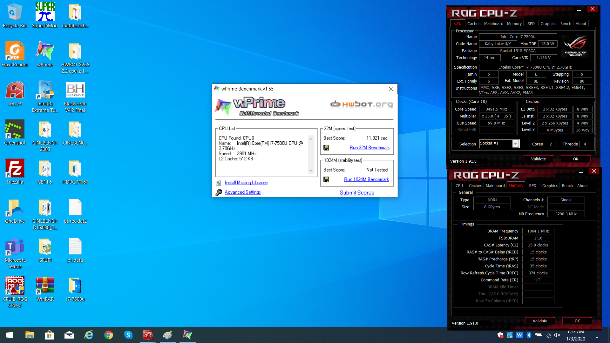Screen dimensions: 610x343
Task: Expand the Socket #1 selection dropdown
Action: click(x=516, y=144)
